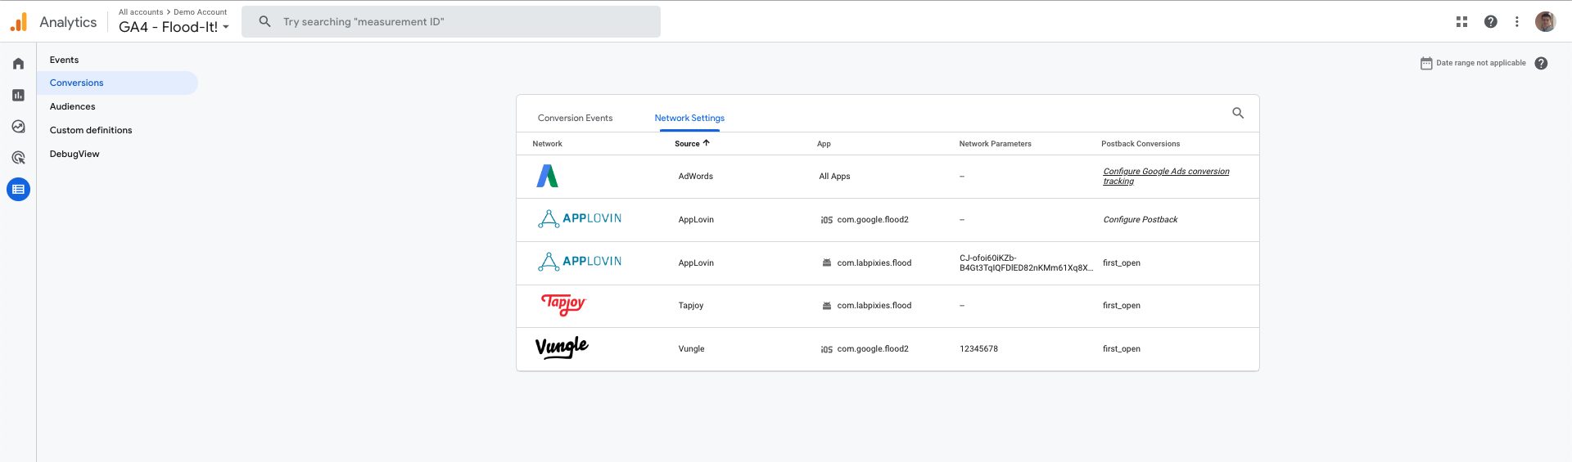1572x462 pixels.
Task: Open the three-dot more options menu
Action: (x=1516, y=22)
